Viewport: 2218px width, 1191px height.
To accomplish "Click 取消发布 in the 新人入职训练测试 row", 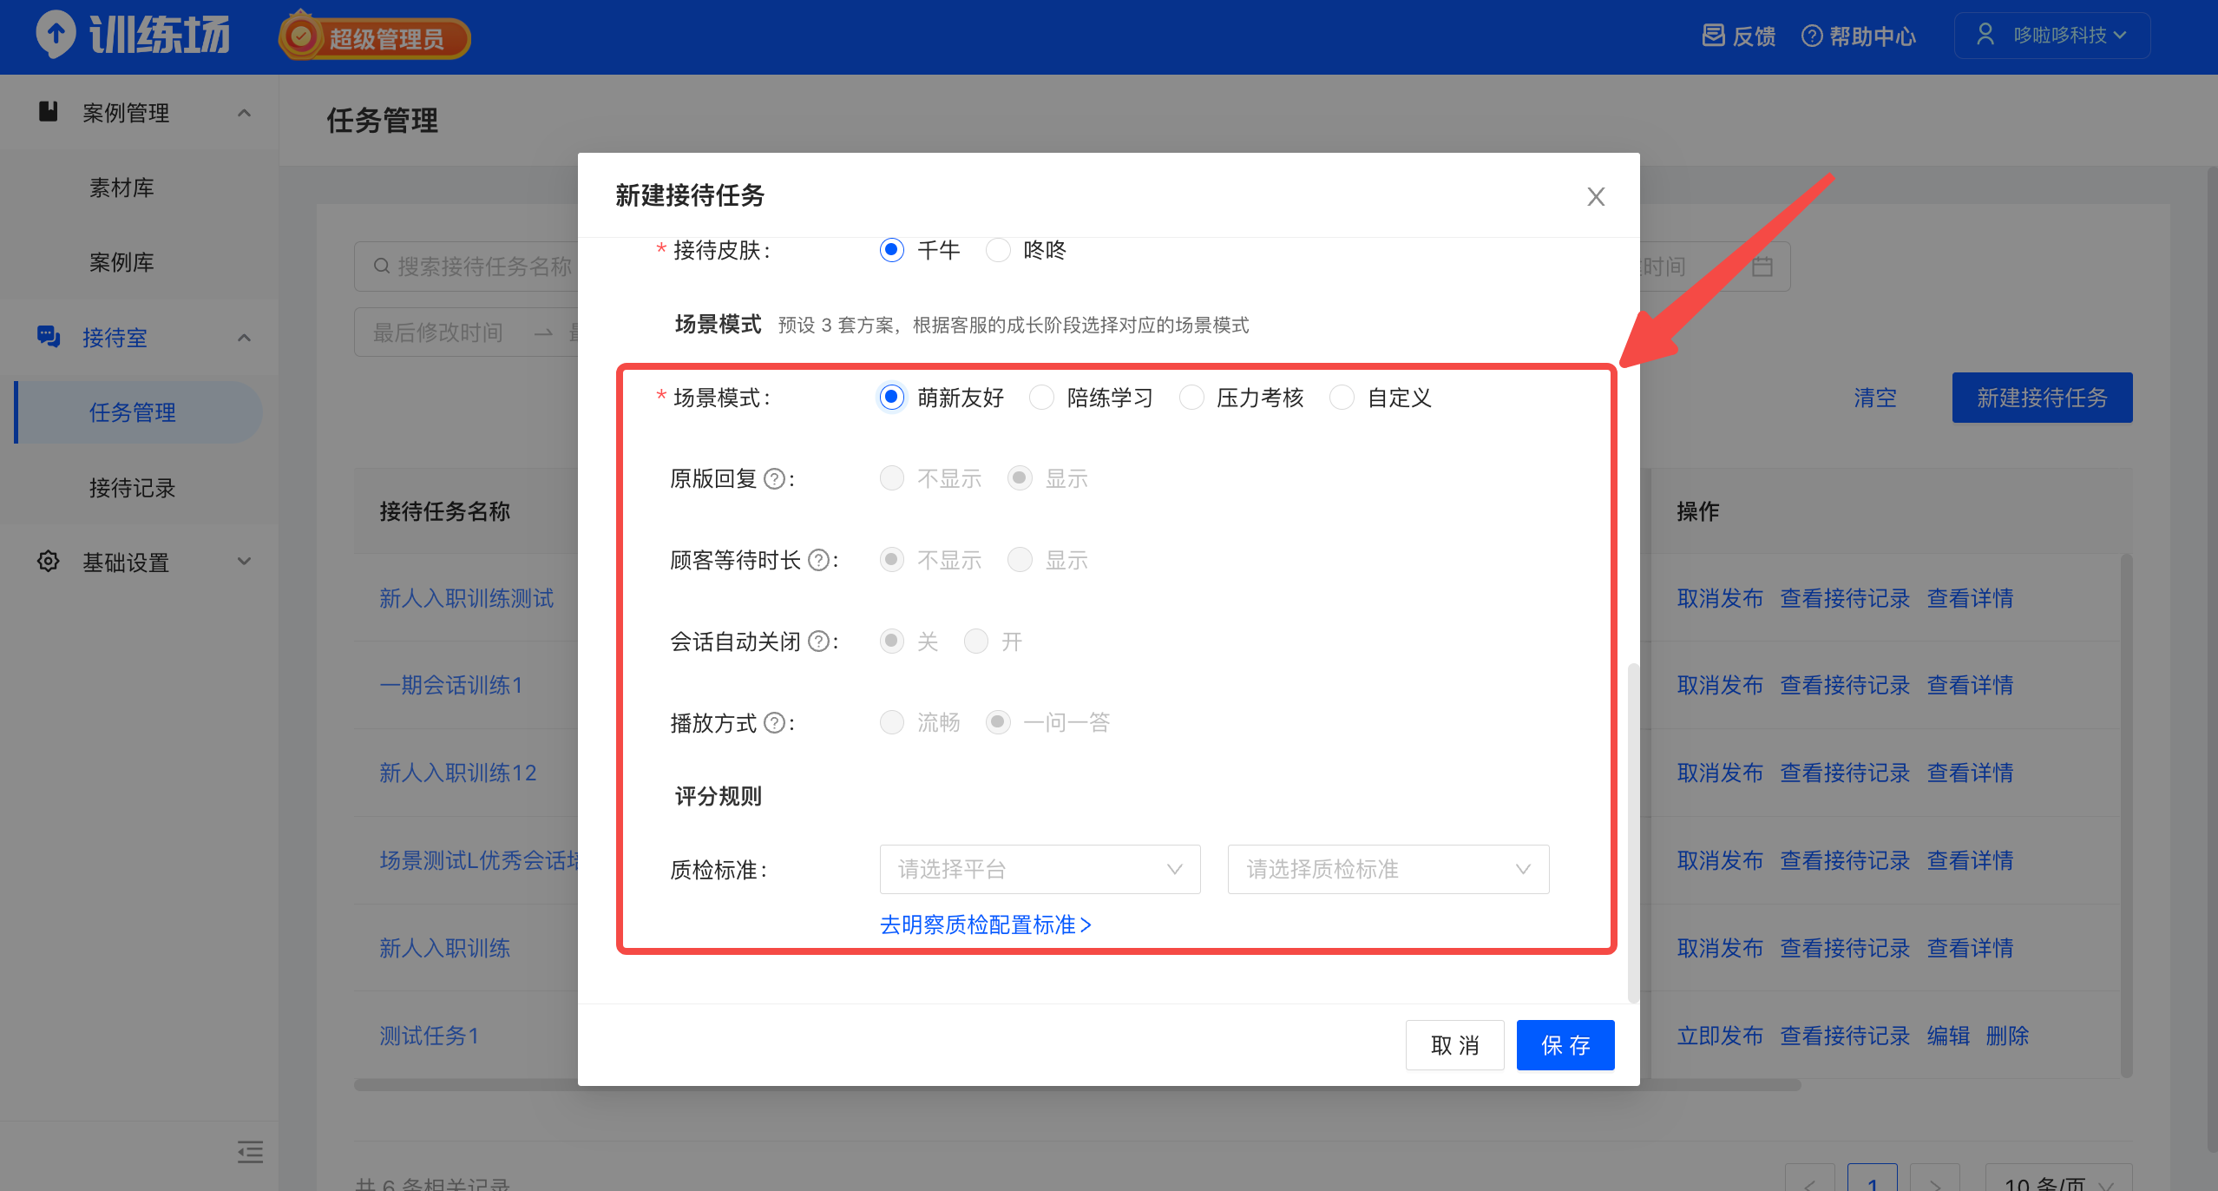I will [1720, 598].
